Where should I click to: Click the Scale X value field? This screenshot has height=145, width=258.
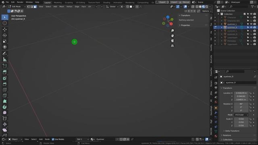point(241,119)
